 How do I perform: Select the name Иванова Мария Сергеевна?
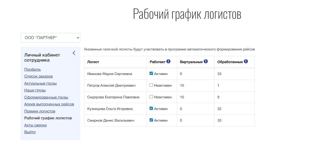pos(110,74)
